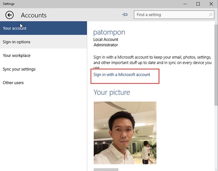The width and height of the screenshot is (218, 171).
Task: Click the Accounts page title
Action: [34, 15]
